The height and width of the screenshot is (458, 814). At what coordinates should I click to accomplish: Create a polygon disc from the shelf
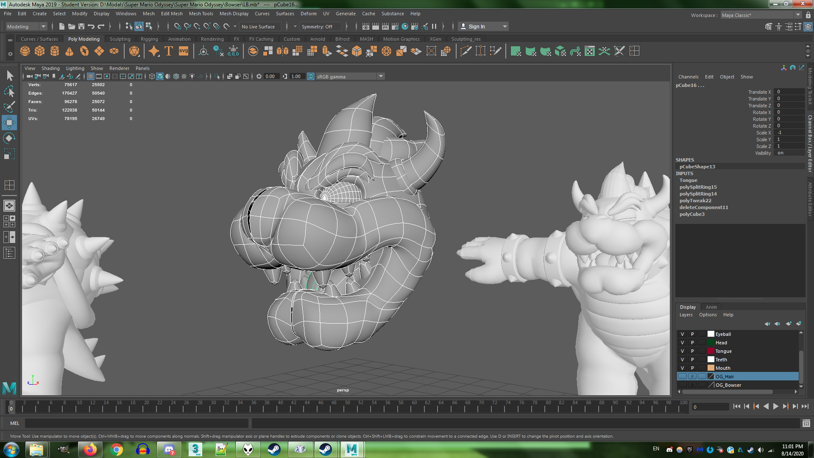coord(114,51)
